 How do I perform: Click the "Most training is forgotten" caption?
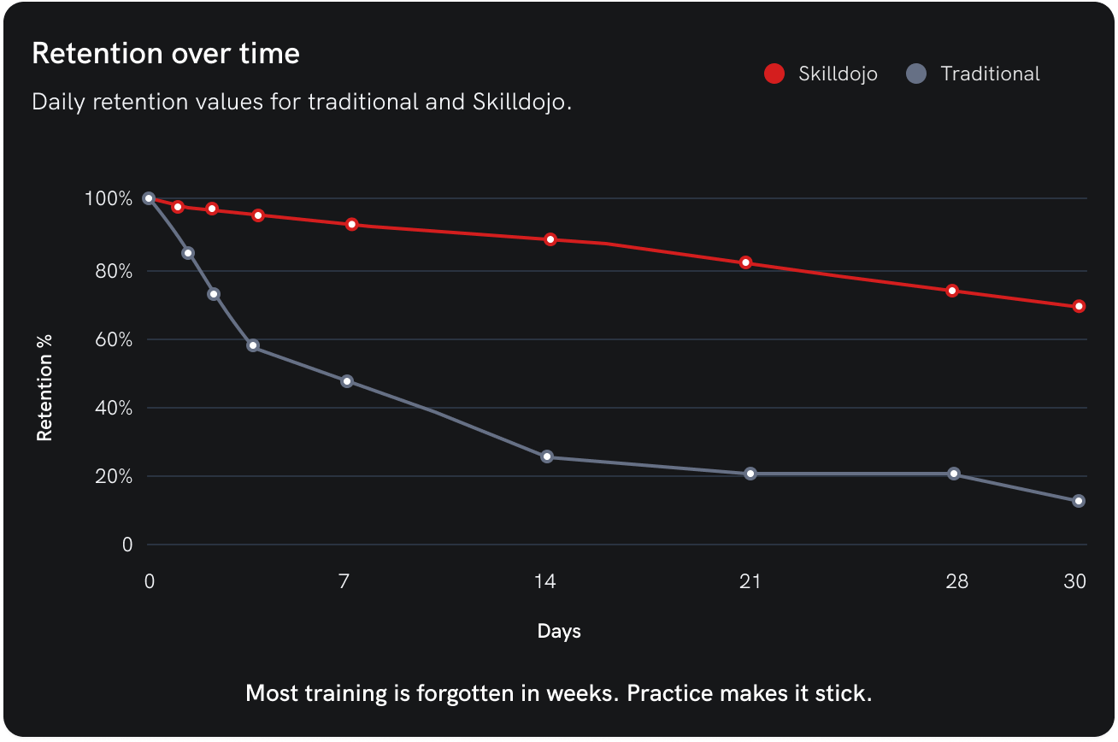click(558, 692)
